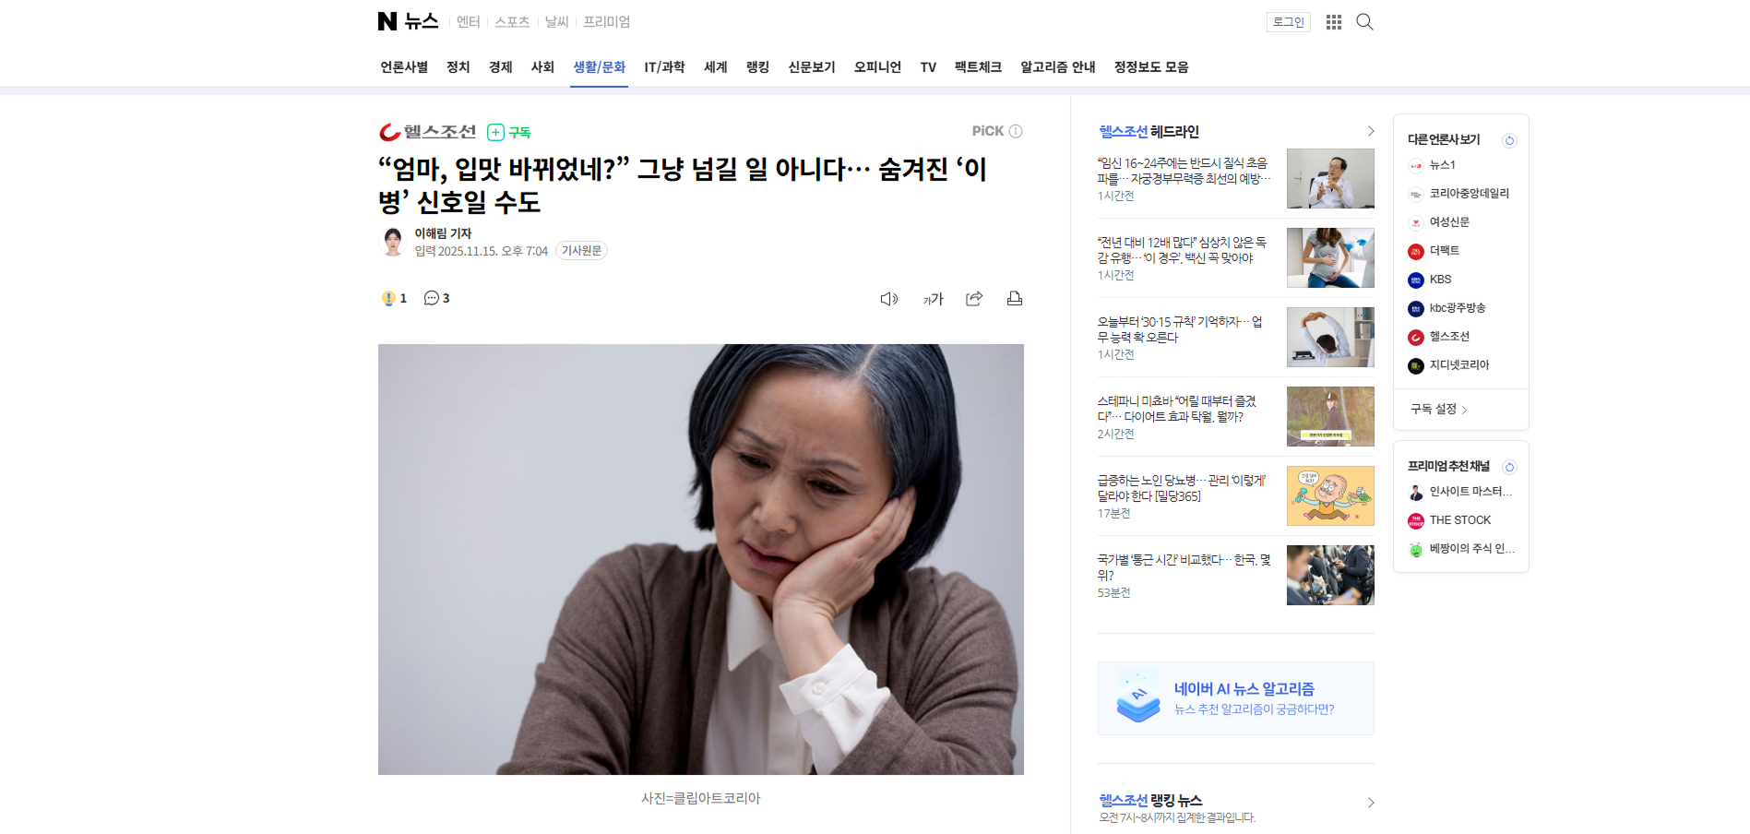Image resolution: width=1750 pixels, height=834 pixels.
Task: Expand 헬스조선 랭킹 뉴스 chevron arrow
Action: click(x=1370, y=803)
